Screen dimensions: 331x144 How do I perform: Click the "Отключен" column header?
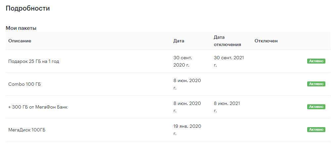(x=266, y=41)
